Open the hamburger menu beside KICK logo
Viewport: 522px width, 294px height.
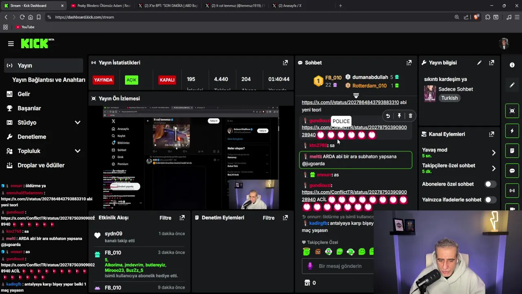coord(11,44)
